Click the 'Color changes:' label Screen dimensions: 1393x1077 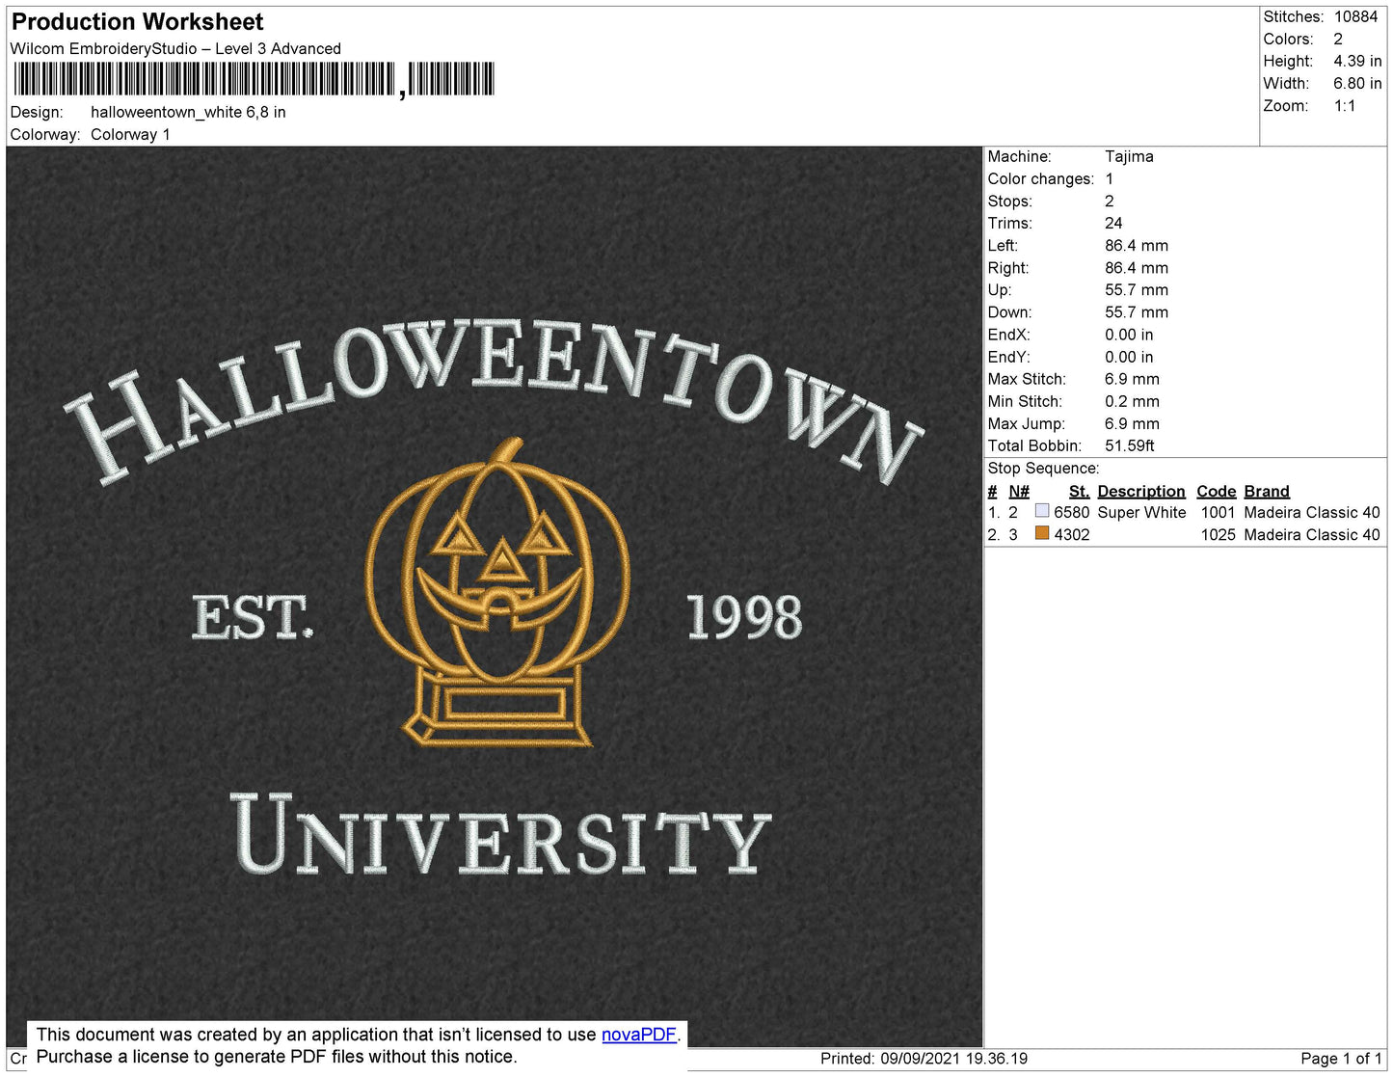pyautogui.click(x=1041, y=178)
